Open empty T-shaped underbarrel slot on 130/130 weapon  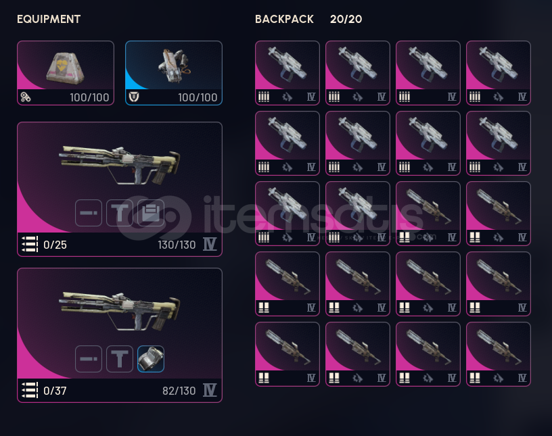coord(120,213)
